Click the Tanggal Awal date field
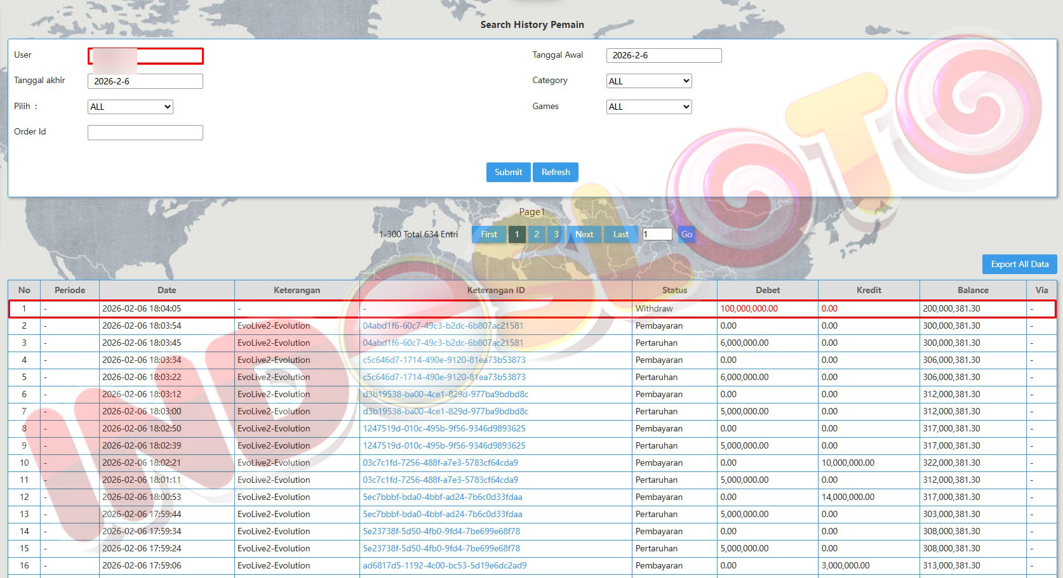The width and height of the screenshot is (1063, 578). (664, 56)
